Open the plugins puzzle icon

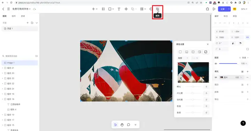[207, 9]
